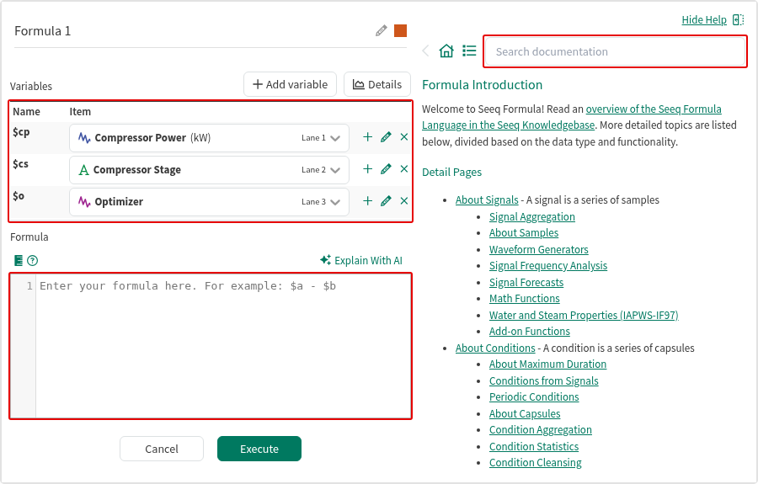The height and width of the screenshot is (484, 758).
Task: Open the Signal Frequency Analysis link
Action: pos(548,266)
